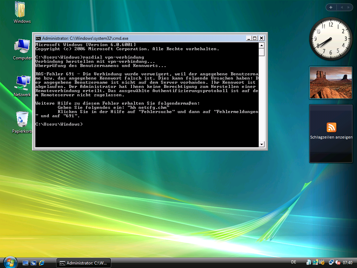This screenshot has height=268, width=357.
Task: Click the desert slideshow gadget picture
Action: pyautogui.click(x=331, y=83)
